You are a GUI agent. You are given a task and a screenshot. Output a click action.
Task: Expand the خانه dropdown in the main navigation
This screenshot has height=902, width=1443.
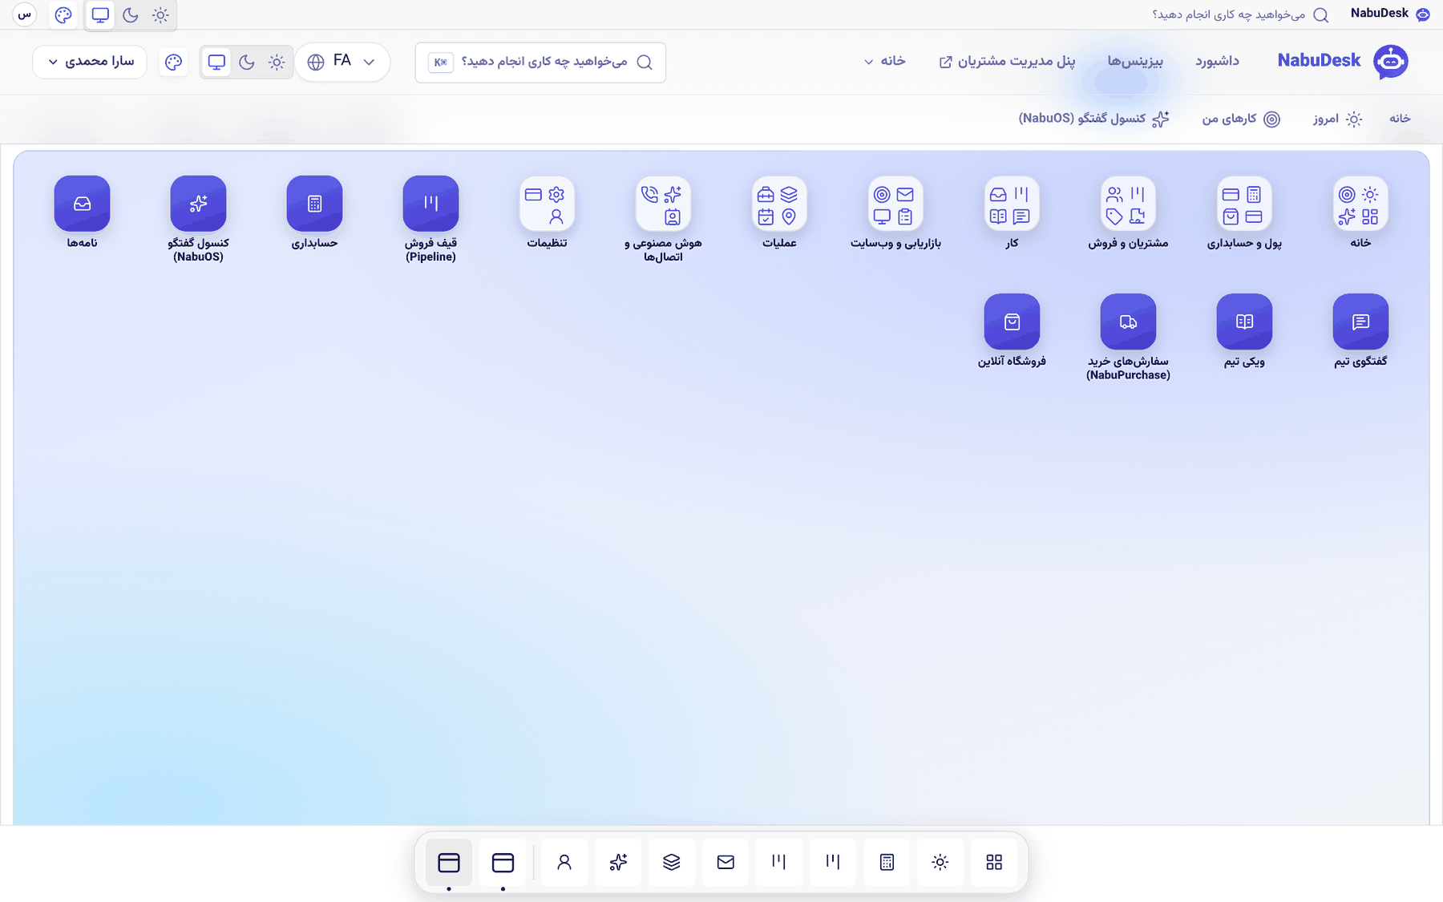point(885,61)
